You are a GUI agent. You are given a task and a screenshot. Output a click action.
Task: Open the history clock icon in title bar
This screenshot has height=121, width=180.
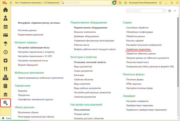pos(120,3)
